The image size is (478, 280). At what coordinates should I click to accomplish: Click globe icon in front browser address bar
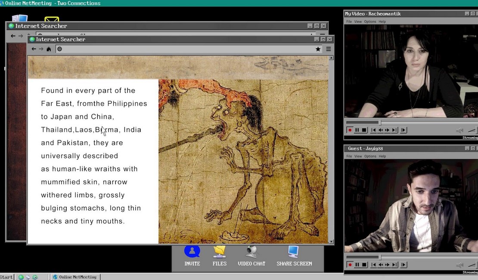pos(59,49)
